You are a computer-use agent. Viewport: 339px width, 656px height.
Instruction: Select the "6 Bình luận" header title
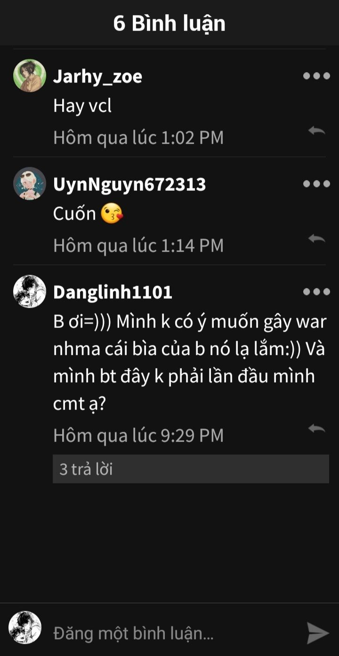[169, 23]
